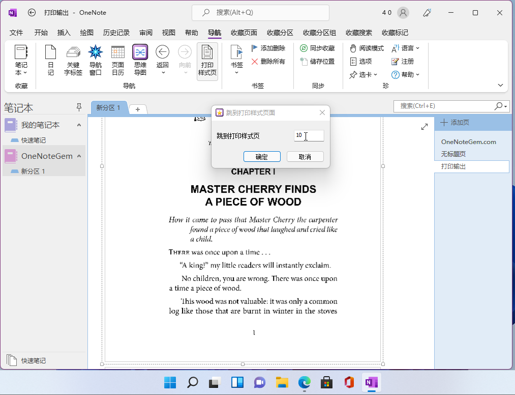The image size is (515, 395).
Task: Open the 选卡 tab dropdown
Action: click(x=363, y=75)
